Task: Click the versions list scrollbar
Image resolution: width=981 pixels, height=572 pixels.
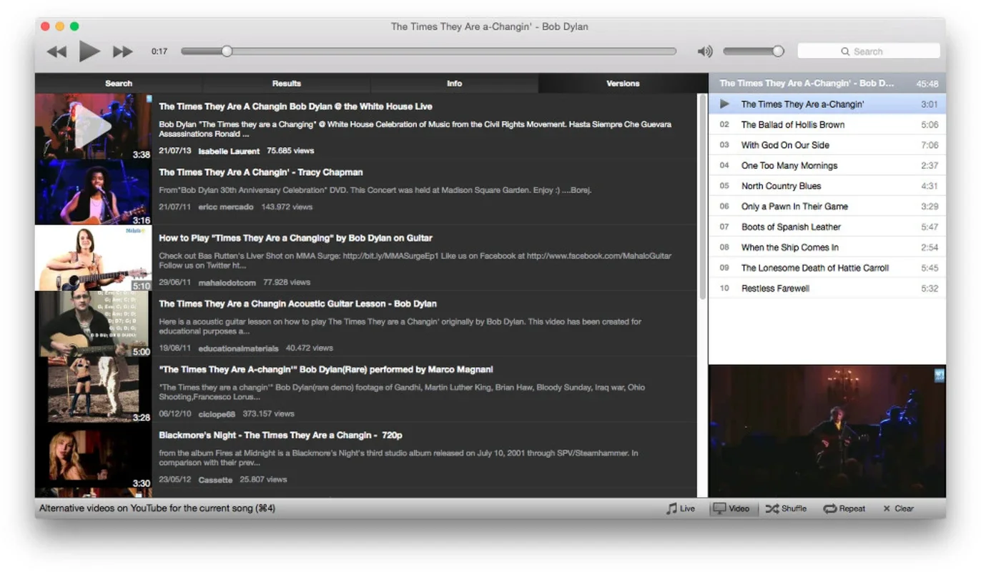Action: (702, 197)
